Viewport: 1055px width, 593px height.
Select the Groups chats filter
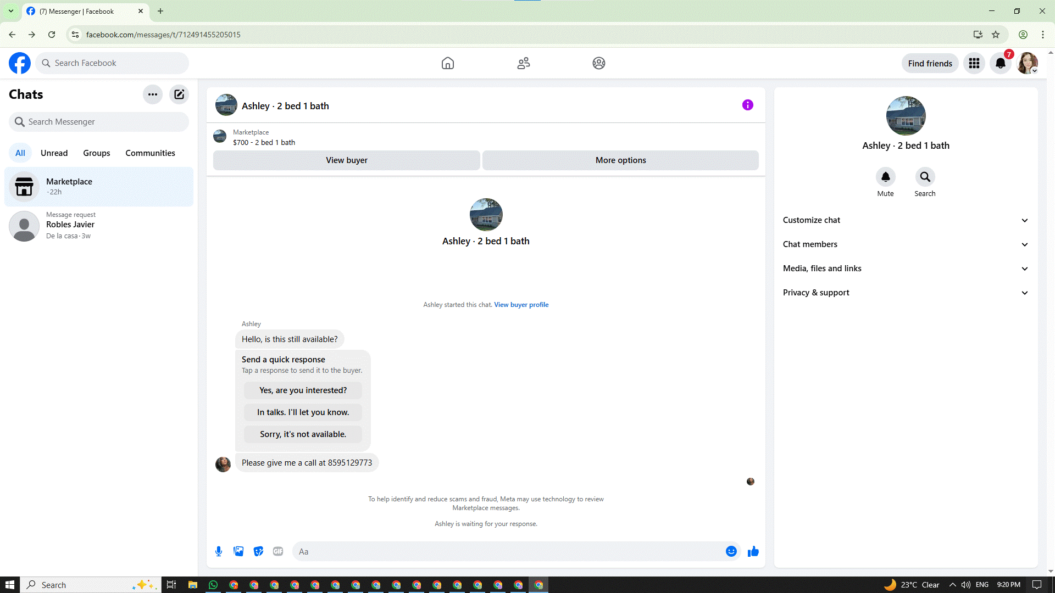[97, 153]
